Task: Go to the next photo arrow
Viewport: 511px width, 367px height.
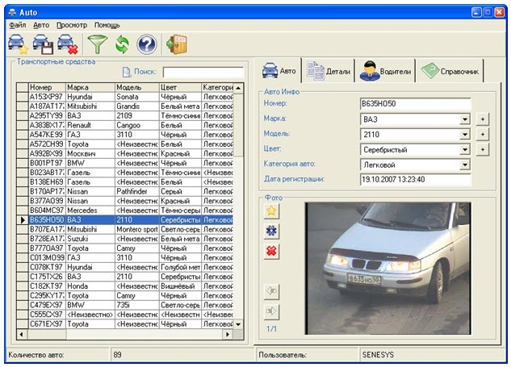Action: click(x=271, y=311)
